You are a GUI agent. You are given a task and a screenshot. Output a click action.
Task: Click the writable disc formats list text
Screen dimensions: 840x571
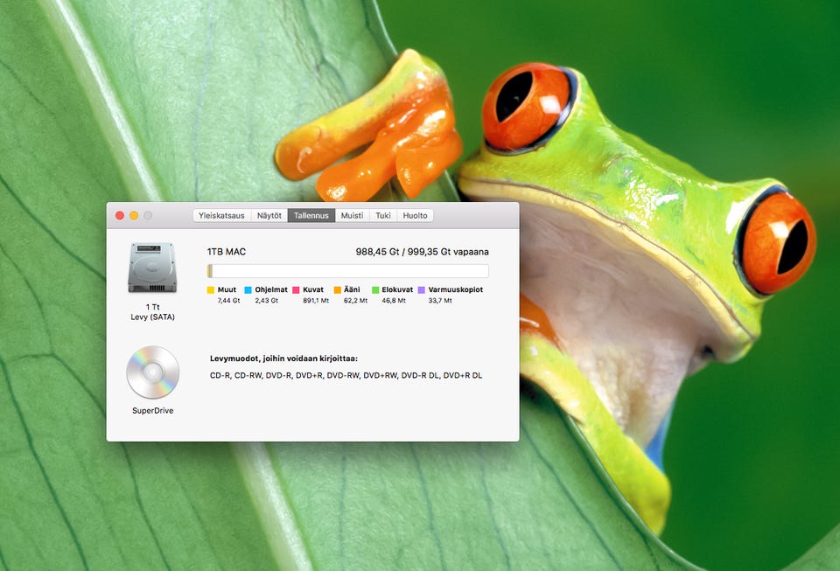(346, 375)
